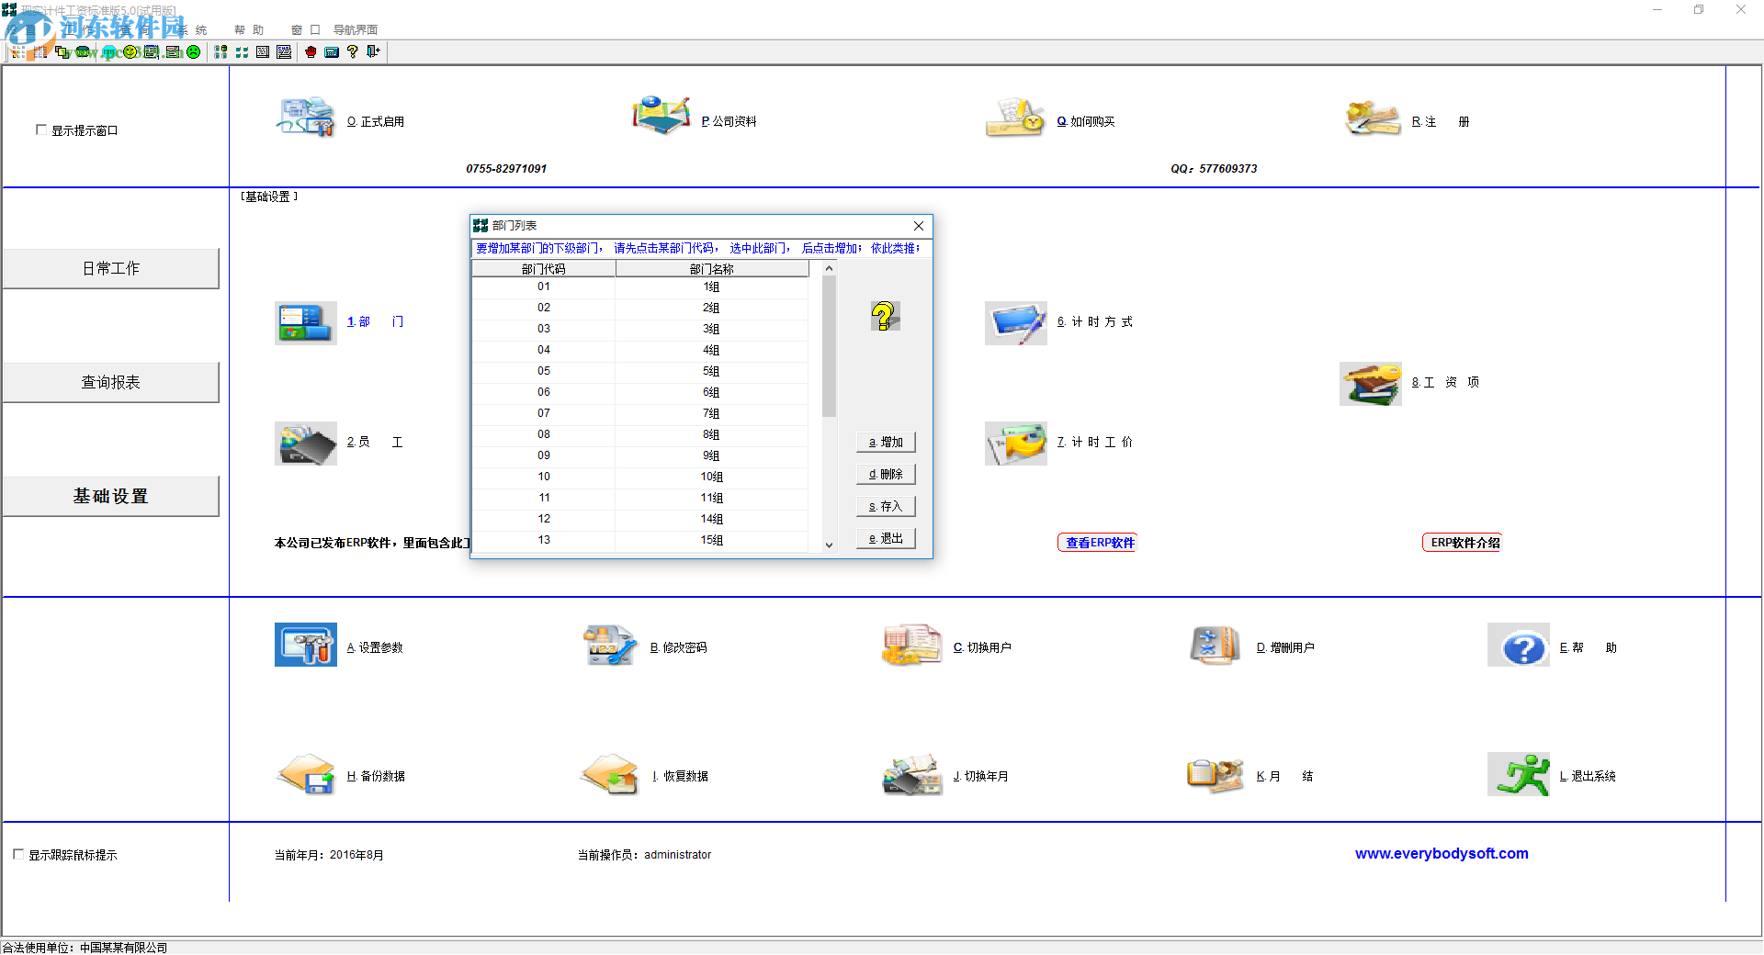The image size is (1764, 955).
Task: Open the 部门 icon in 基础设置
Action: [x=306, y=323]
